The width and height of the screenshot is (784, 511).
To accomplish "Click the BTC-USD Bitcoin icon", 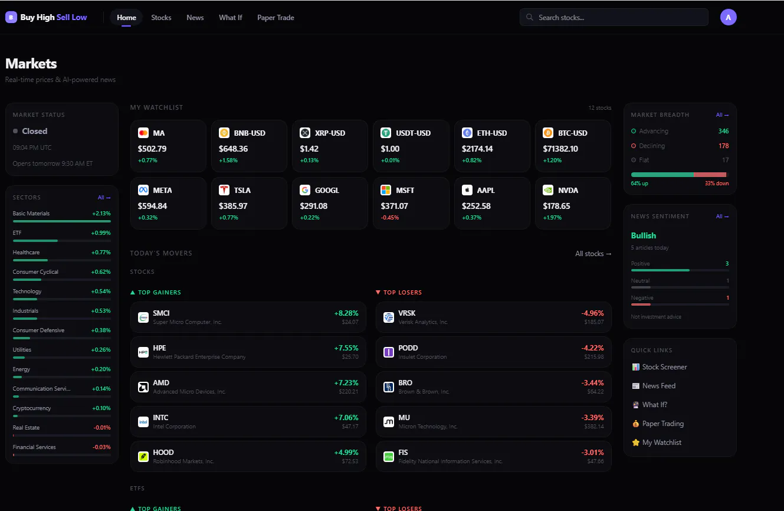I will pyautogui.click(x=548, y=133).
